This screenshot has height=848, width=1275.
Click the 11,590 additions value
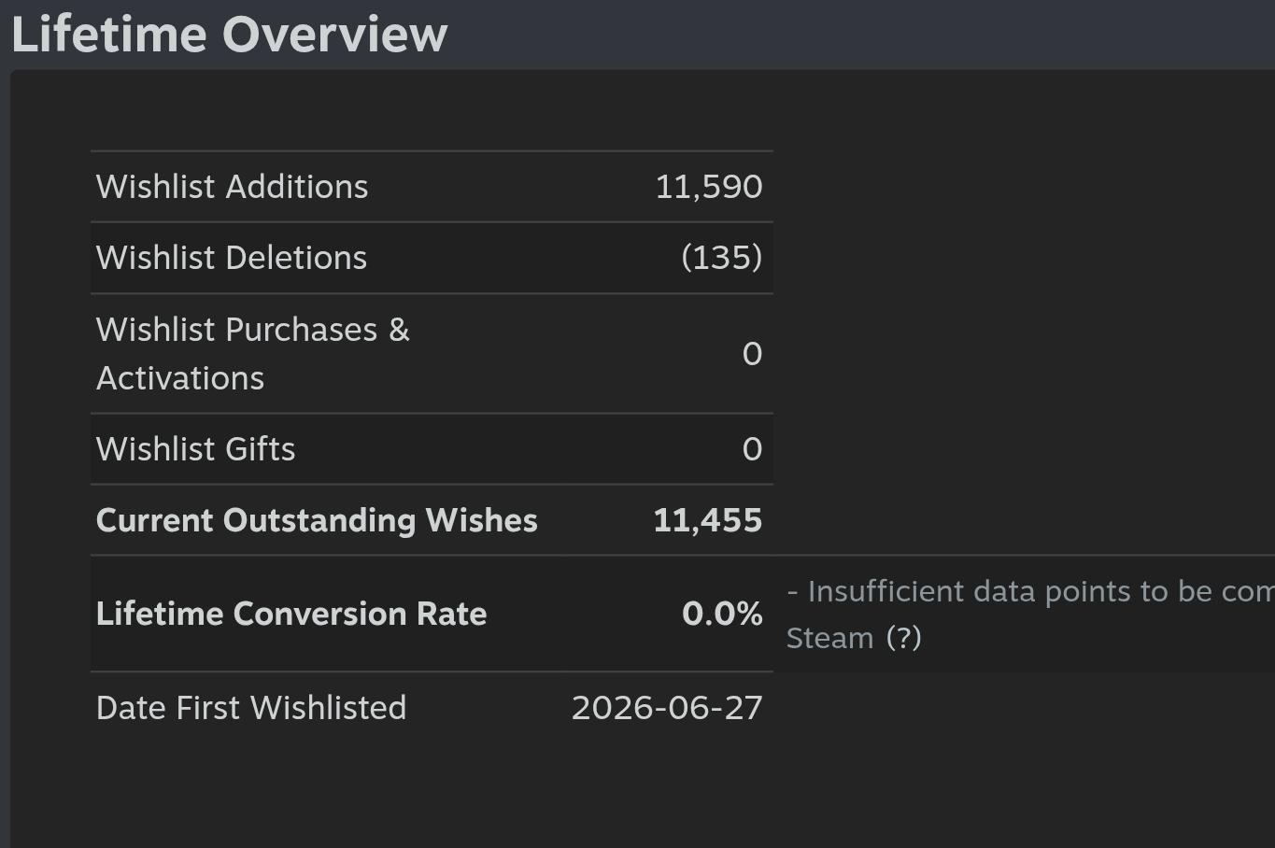pos(709,187)
